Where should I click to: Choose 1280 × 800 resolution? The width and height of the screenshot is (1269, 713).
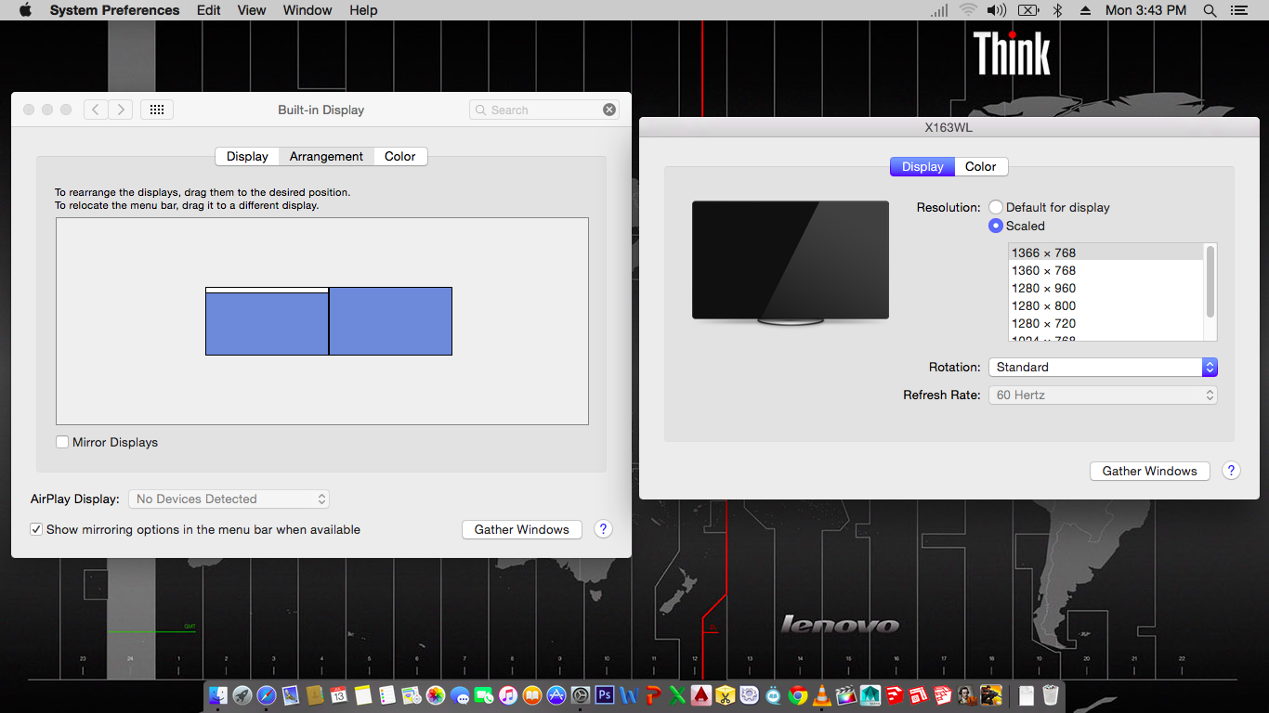pyautogui.click(x=1043, y=305)
